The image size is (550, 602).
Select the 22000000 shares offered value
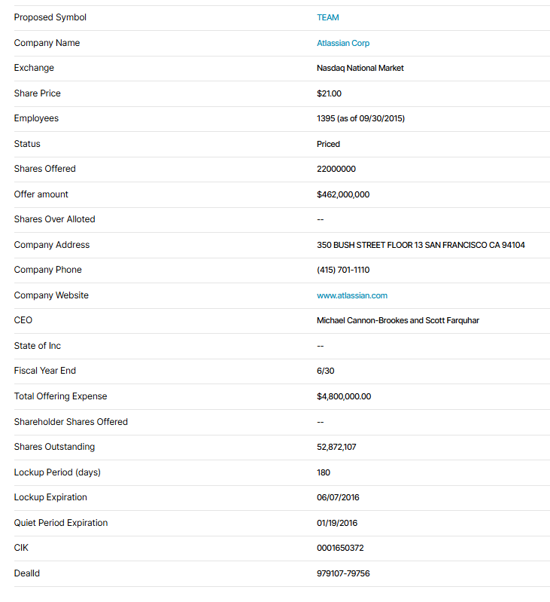coord(336,169)
